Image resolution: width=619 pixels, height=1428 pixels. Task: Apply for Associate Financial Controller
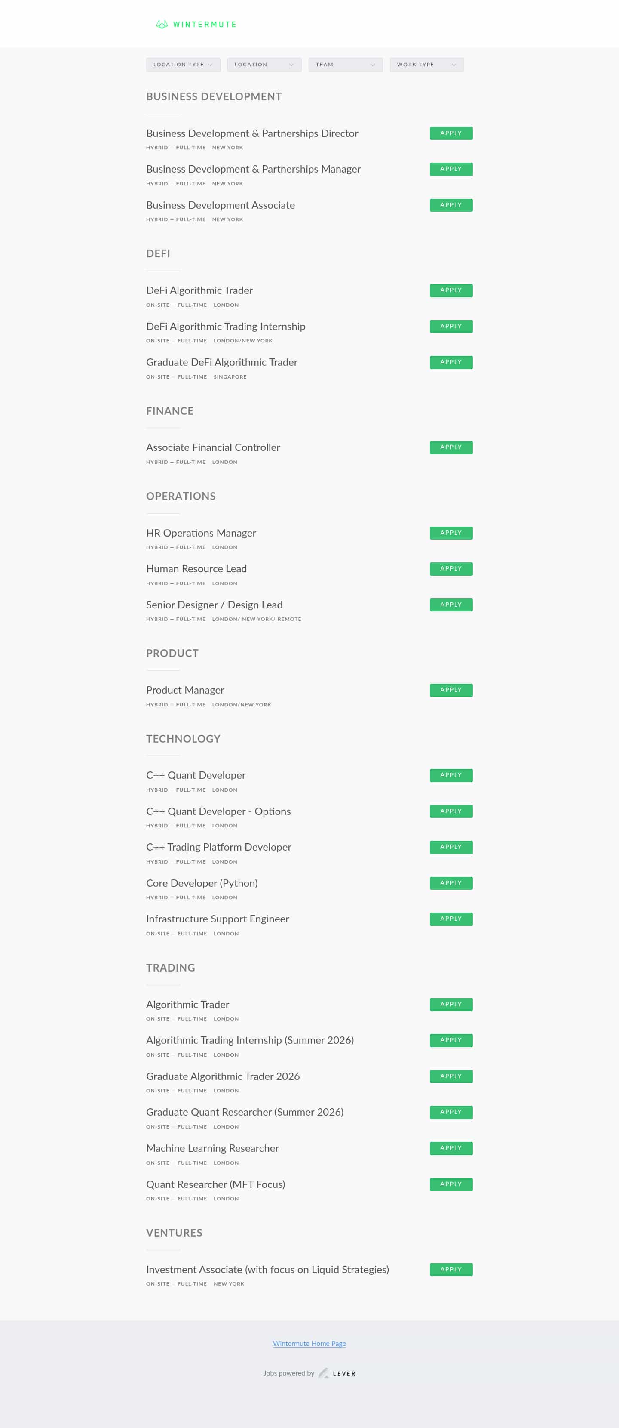click(x=450, y=447)
